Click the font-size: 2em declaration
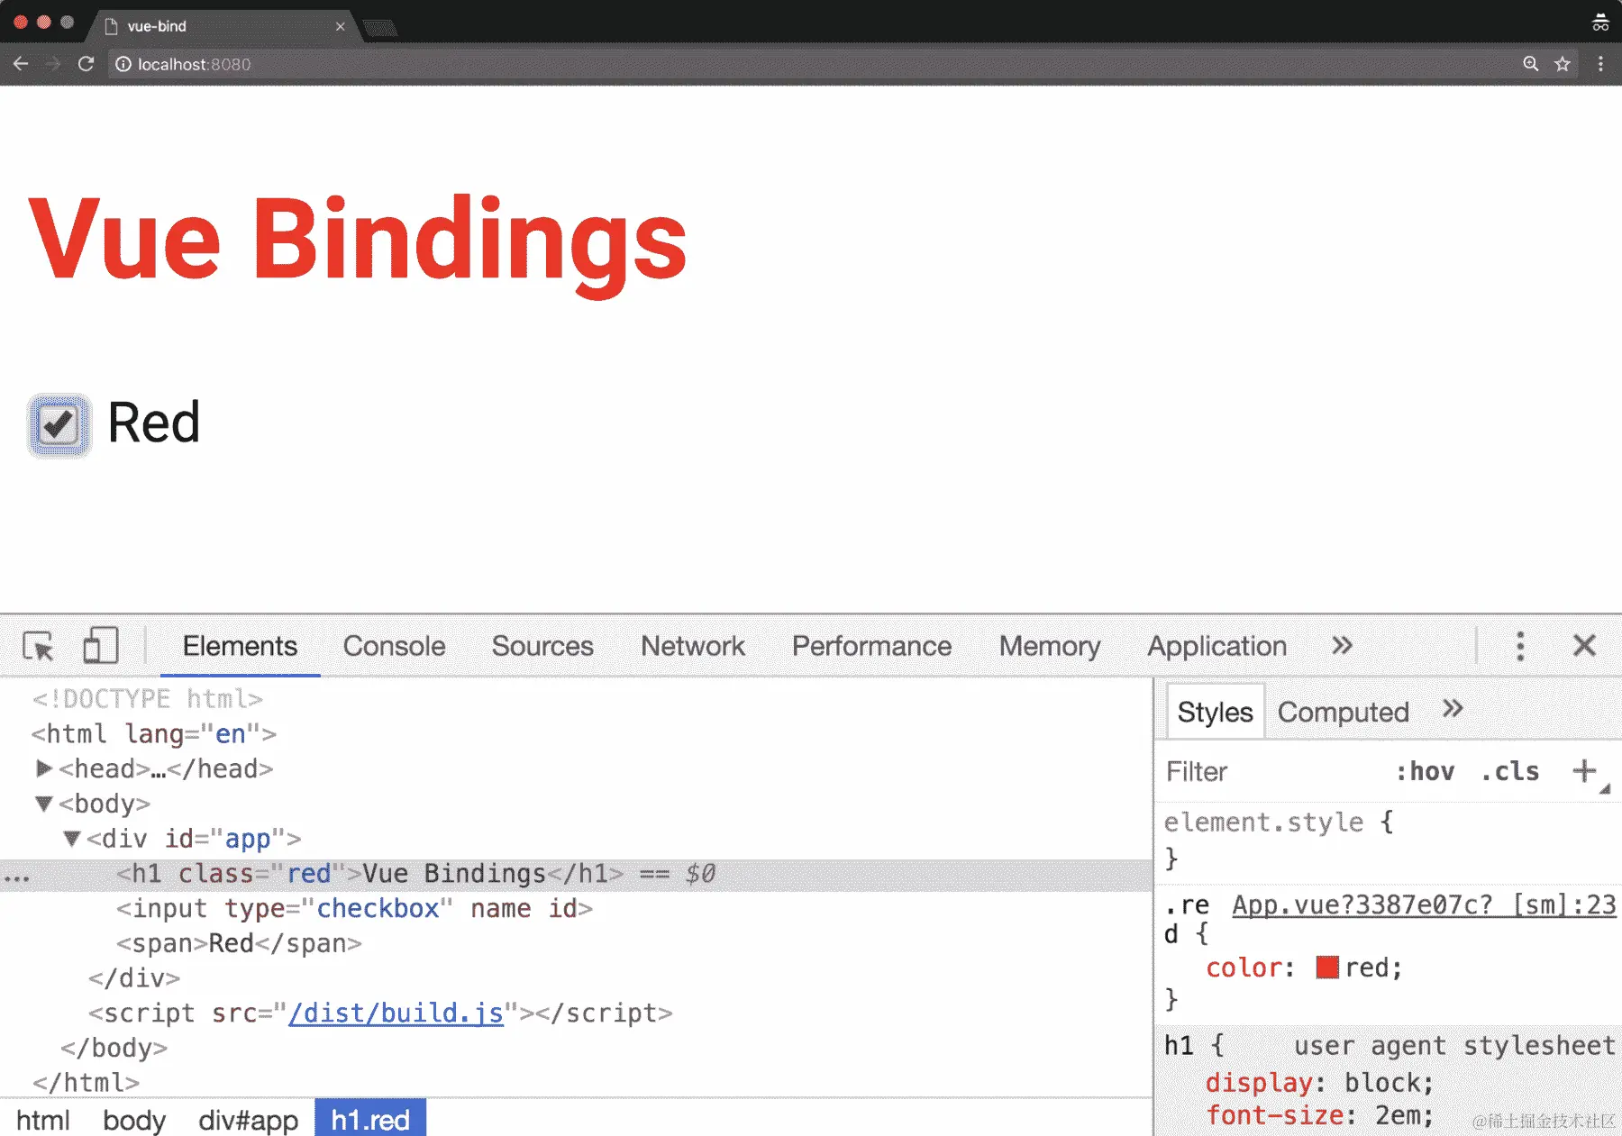 (1319, 1115)
